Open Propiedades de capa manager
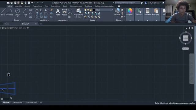The height and width of the screenshot is (110, 196). (x=78, y=13)
